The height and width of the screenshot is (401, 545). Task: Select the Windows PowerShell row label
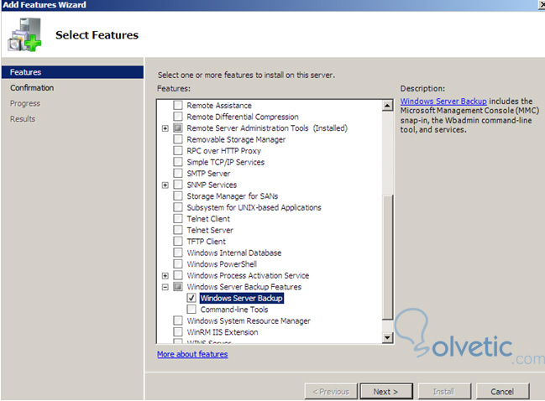click(x=222, y=264)
